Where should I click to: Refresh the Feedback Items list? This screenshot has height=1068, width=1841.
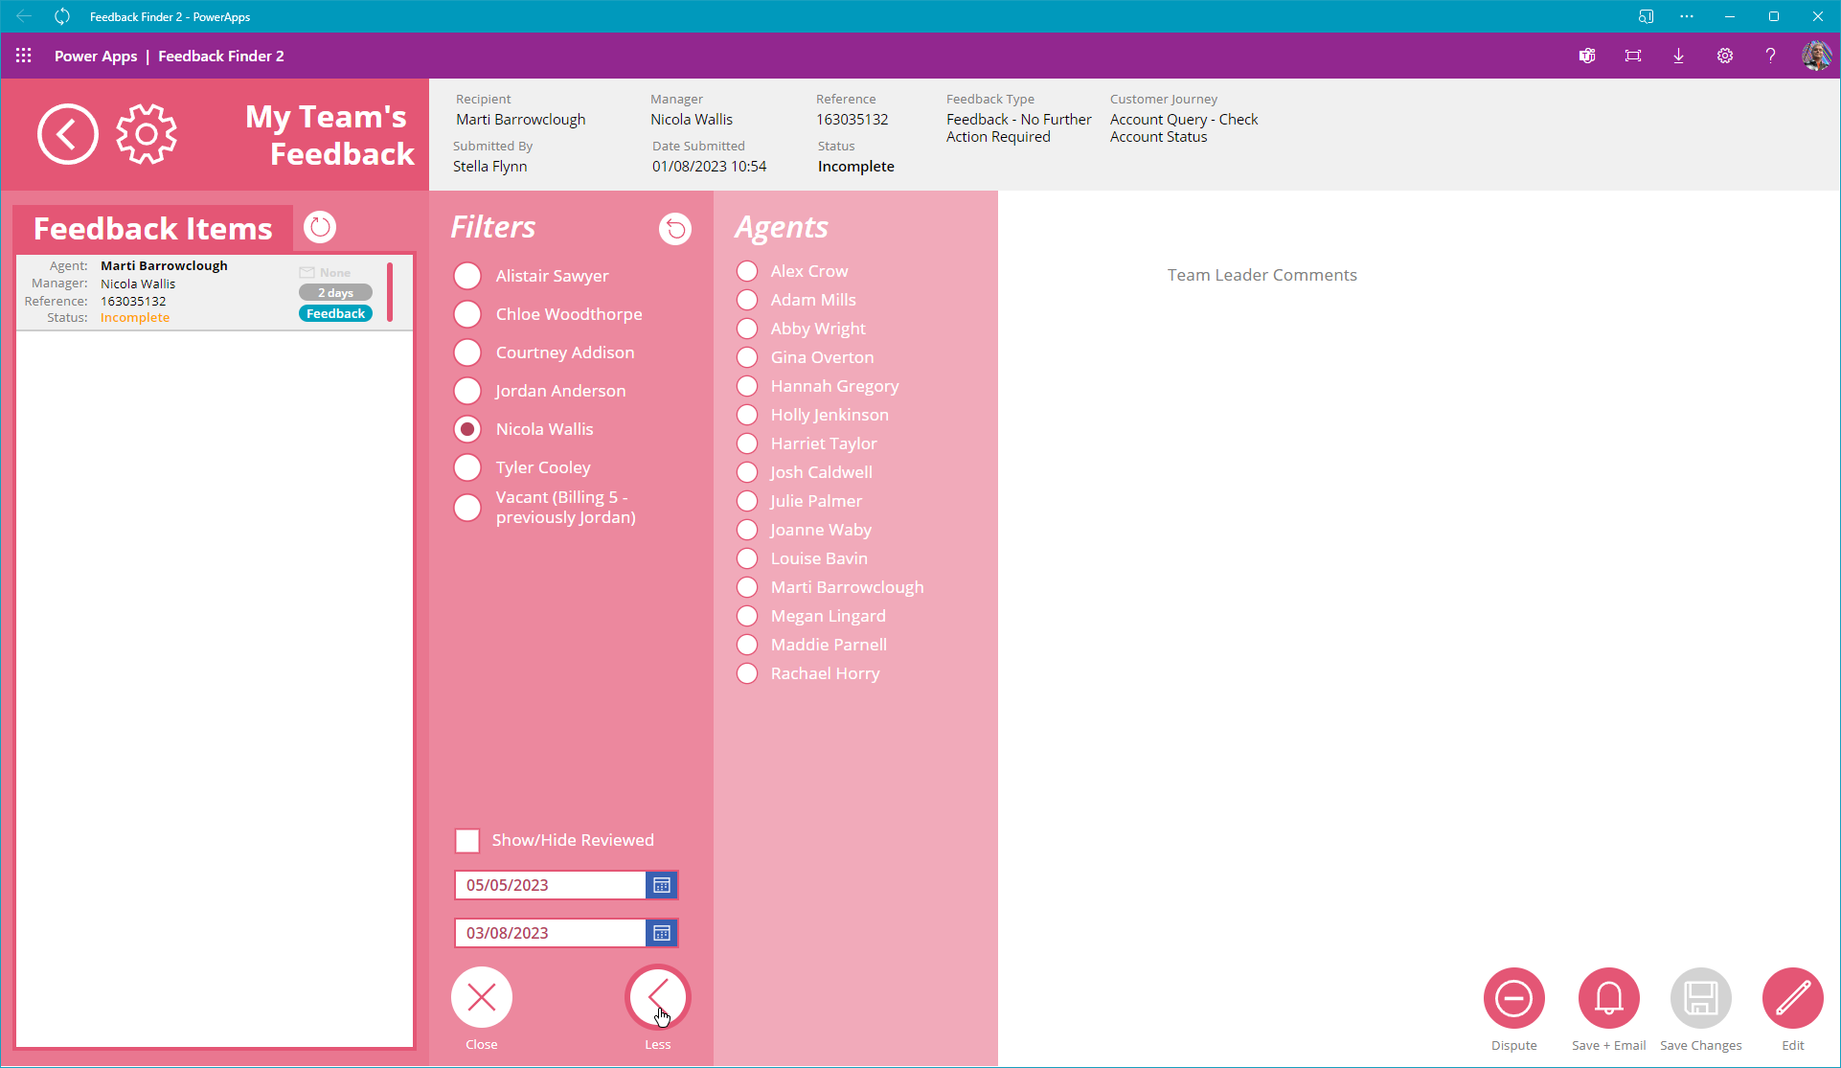point(320,228)
